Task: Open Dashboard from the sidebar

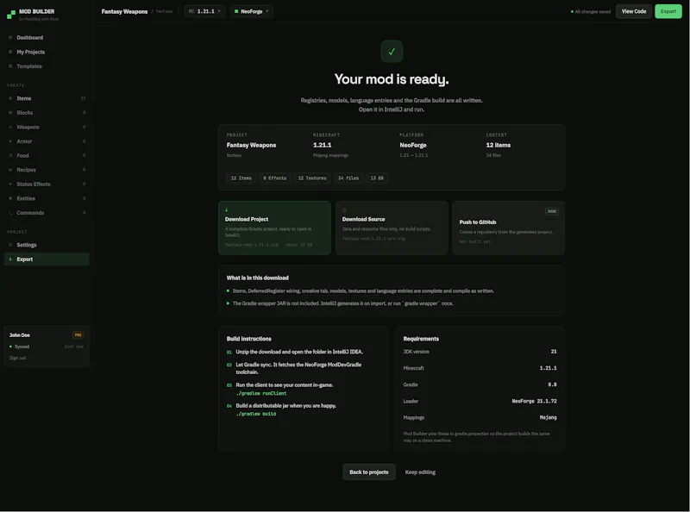Action: (47, 37)
